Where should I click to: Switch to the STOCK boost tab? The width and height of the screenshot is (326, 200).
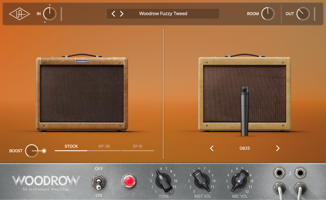pyautogui.click(x=71, y=146)
